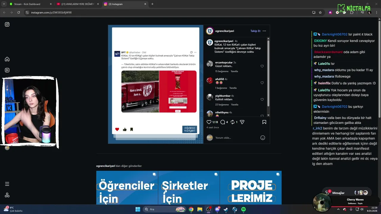The height and width of the screenshot is (214, 381).
Task: Open the Şirketler İçin post thumbnail
Action: pos(189,188)
